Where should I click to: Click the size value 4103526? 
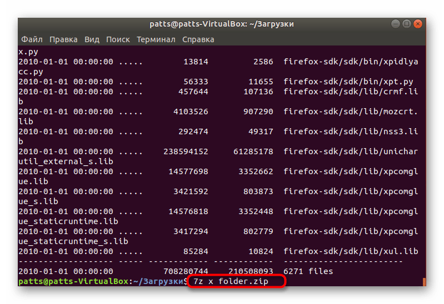[191, 112]
